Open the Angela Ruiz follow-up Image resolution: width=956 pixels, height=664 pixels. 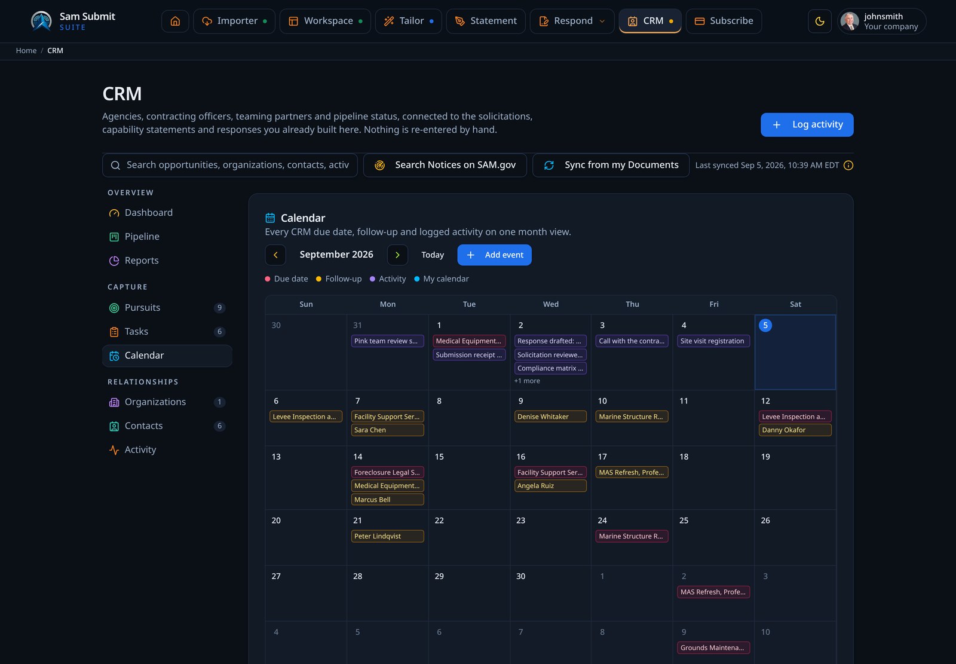coord(550,486)
